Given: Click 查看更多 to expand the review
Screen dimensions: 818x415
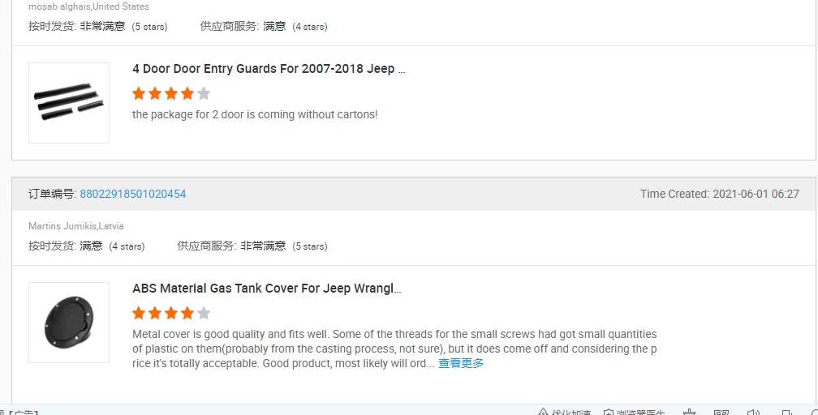Looking at the screenshot, I should coord(461,363).
